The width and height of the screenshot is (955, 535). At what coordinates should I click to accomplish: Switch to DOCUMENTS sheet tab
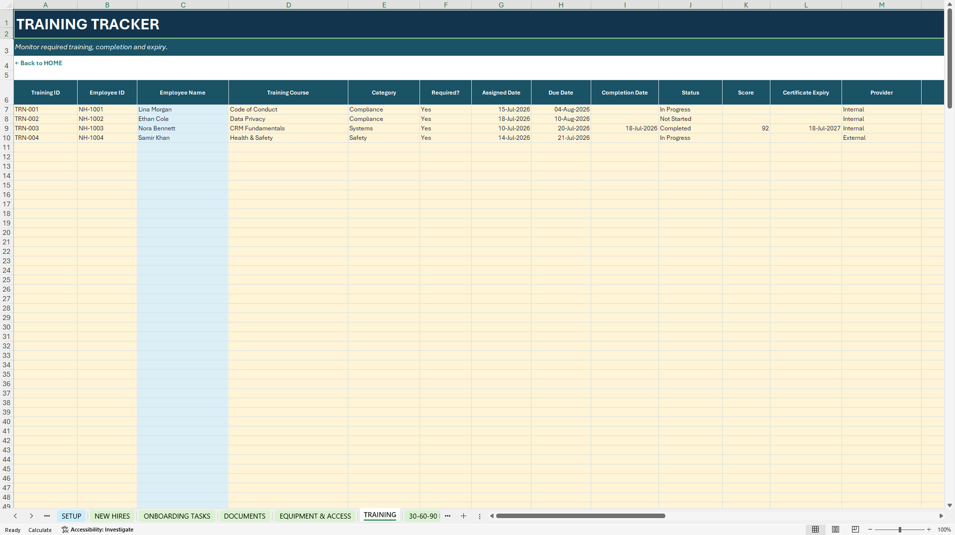point(244,516)
